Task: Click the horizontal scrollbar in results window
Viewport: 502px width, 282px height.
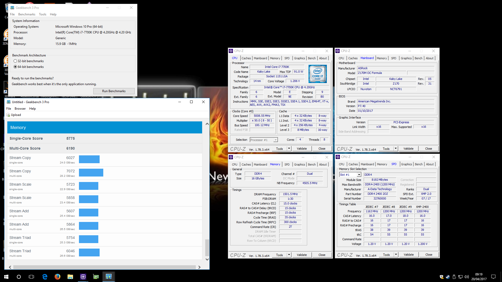Action: tap(105, 267)
